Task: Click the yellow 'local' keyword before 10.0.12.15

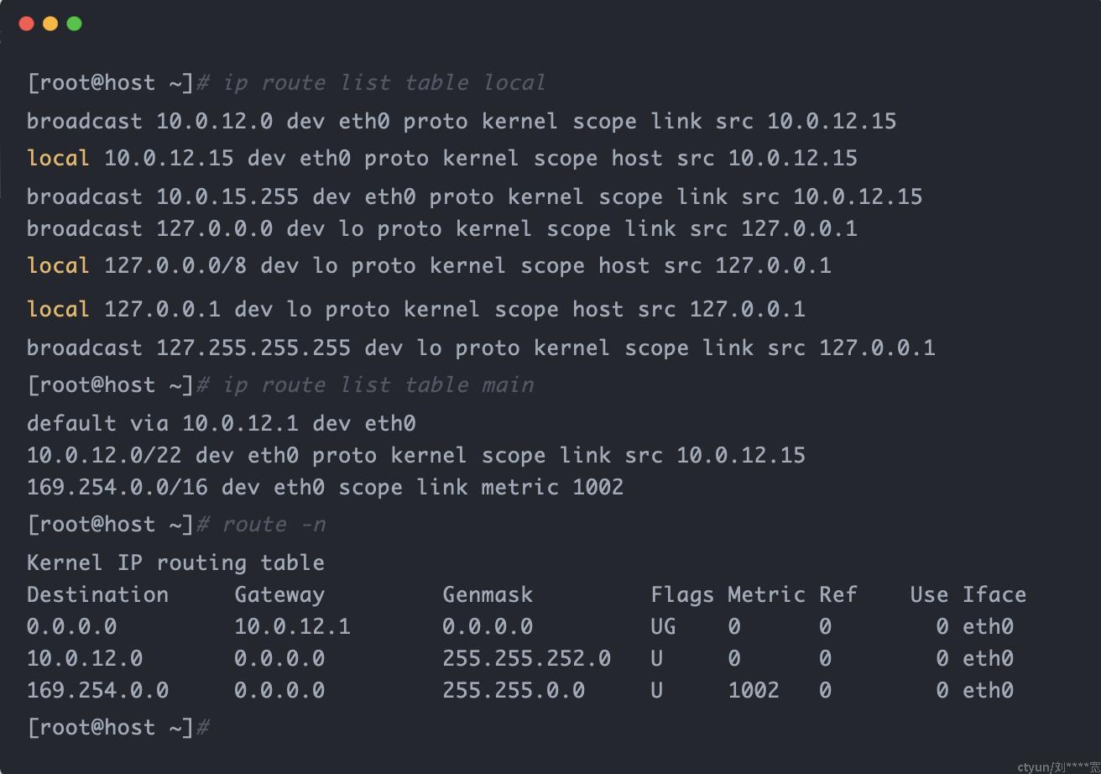Action: [58, 158]
